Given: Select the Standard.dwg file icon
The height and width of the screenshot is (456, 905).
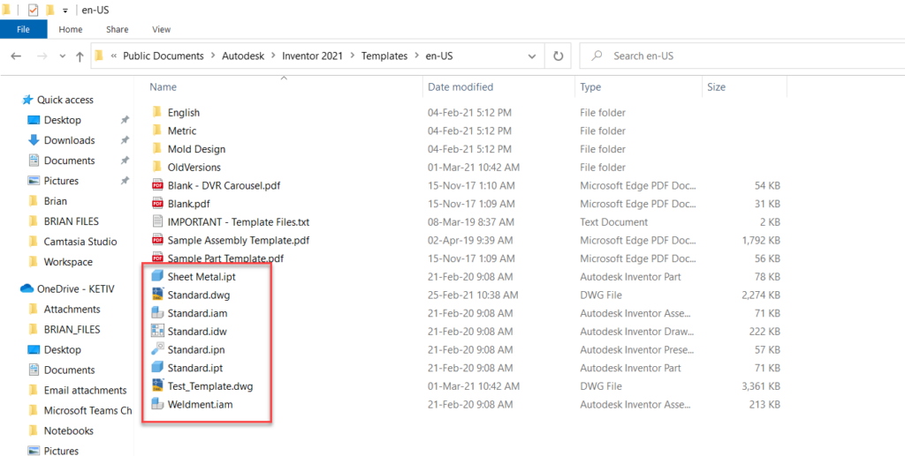Looking at the screenshot, I should coord(157,295).
